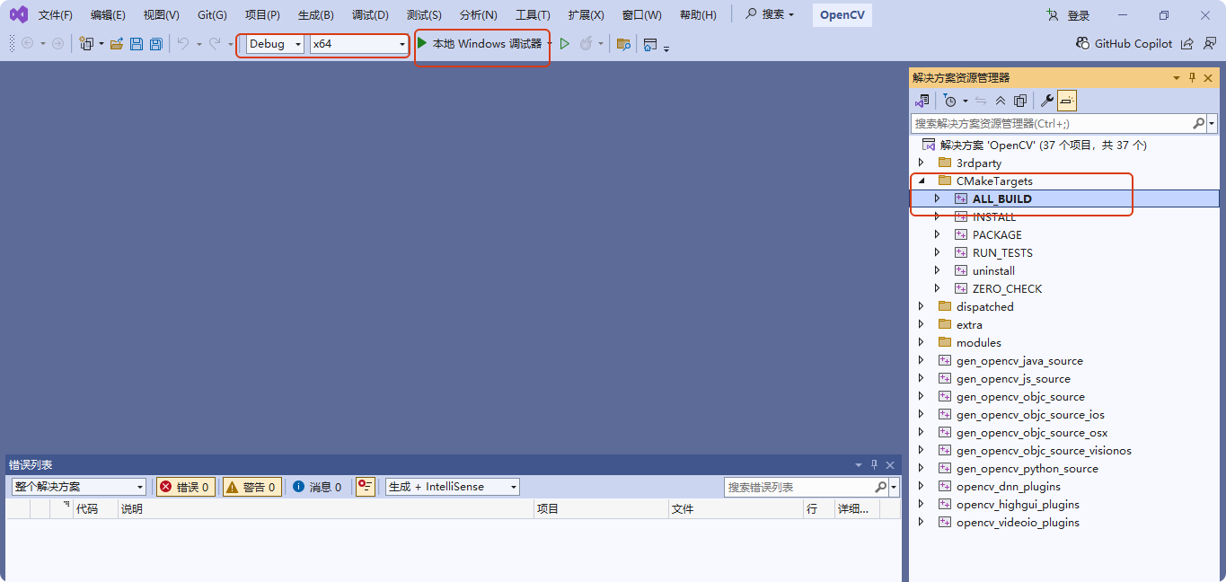1226x582 pixels.
Task: Click the Save All icon
Action: (x=156, y=43)
